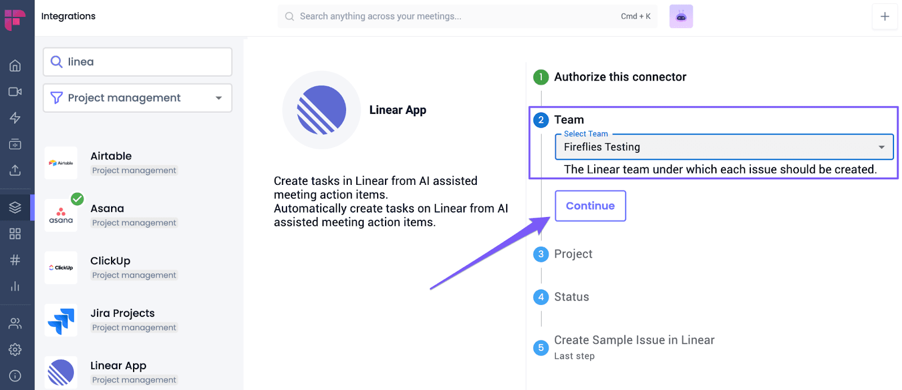Click the ClickUp logo thumbnail
The height and width of the screenshot is (390, 902).
click(x=61, y=268)
